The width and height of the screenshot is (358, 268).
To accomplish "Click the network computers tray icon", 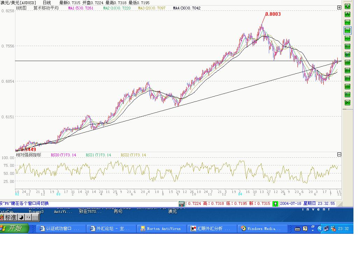I will pos(327,229).
